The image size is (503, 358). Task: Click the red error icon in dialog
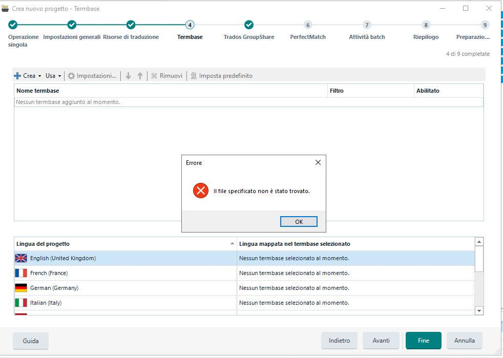pyautogui.click(x=201, y=191)
